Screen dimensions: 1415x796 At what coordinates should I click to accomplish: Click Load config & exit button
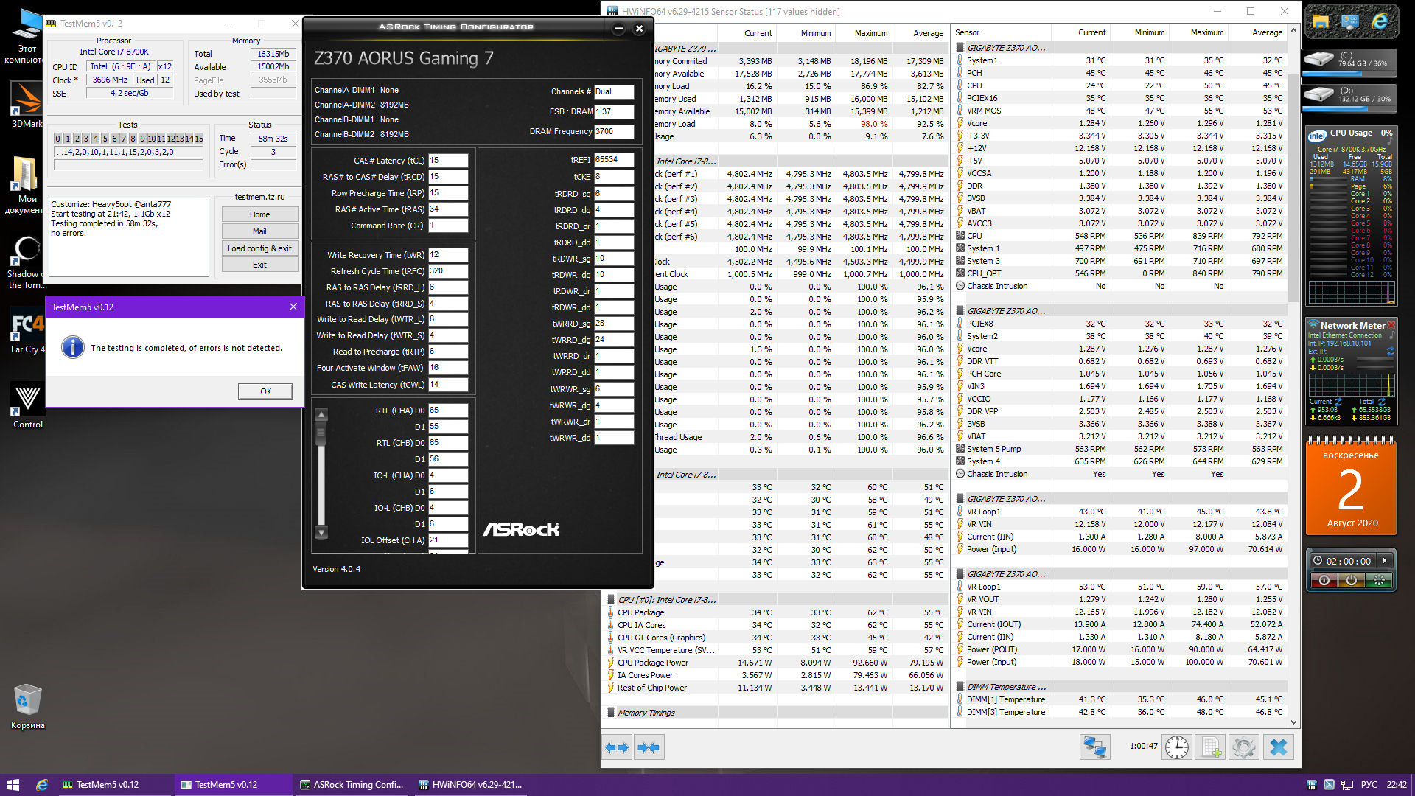coord(259,248)
